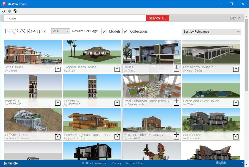Open the English language dropdown
The width and height of the screenshot is (249, 167).
click(230, 162)
